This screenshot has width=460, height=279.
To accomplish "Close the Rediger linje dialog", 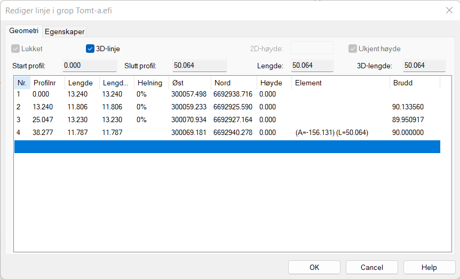I will pos(448,10).
